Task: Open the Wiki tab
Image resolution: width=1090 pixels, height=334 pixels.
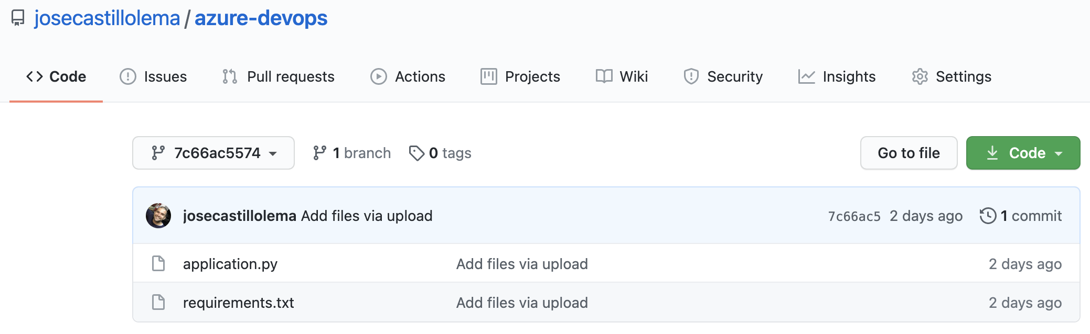Action: (622, 76)
